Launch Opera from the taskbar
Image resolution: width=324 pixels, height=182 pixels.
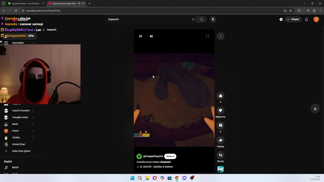pos(155,178)
